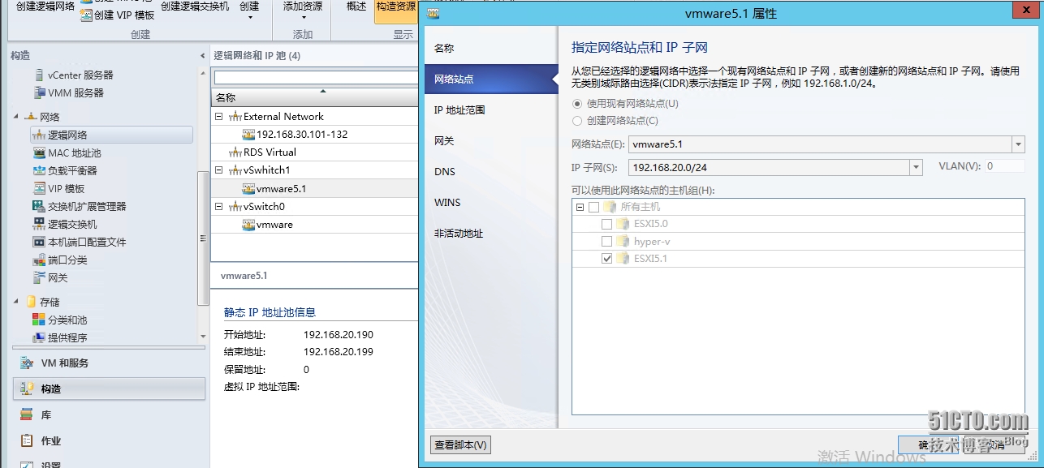
Task: Toggle the 所有主机 checkbox
Action: coord(593,207)
